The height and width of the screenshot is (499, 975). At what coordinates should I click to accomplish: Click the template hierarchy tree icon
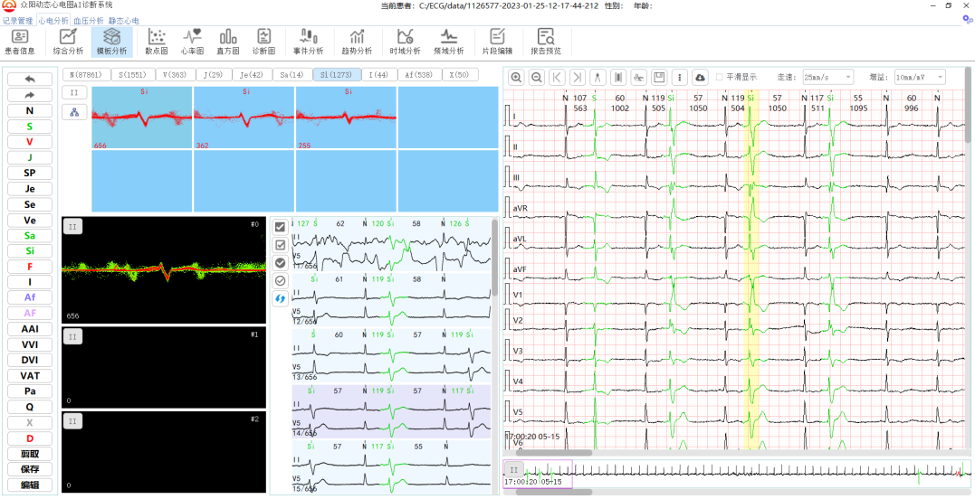pos(74,112)
